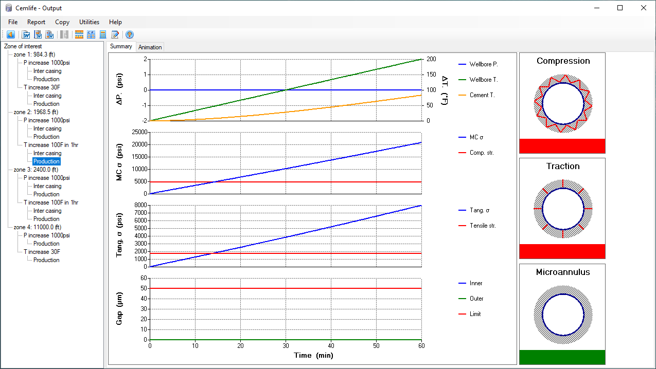Open the ruler units toolbar icon
656x369 pixels.
[x=79, y=34]
